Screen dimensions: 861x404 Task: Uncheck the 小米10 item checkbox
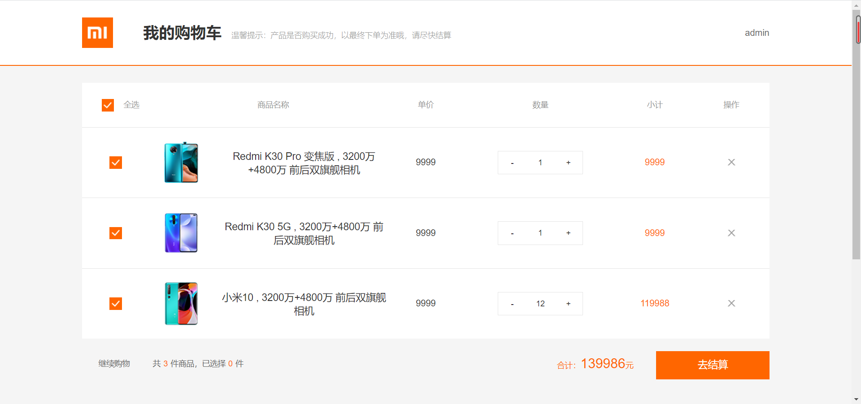pos(116,304)
